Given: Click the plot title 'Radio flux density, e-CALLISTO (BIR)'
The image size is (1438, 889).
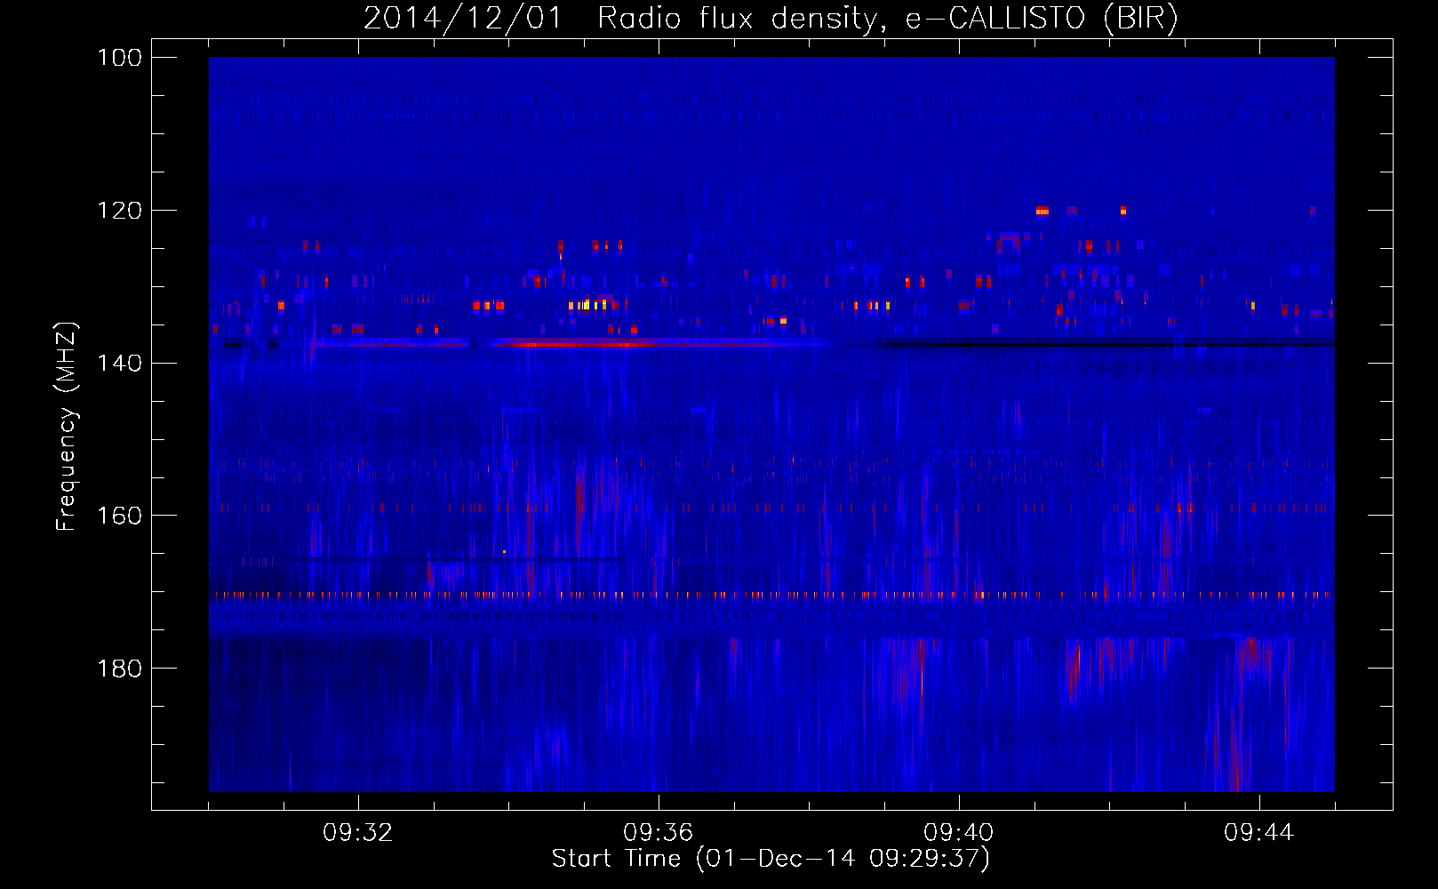Looking at the screenshot, I should click(887, 18).
